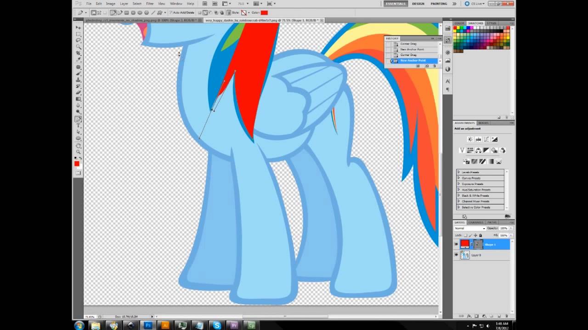Add a Brightness/Contrast adjustment
588x330 pixels.
(x=470, y=139)
